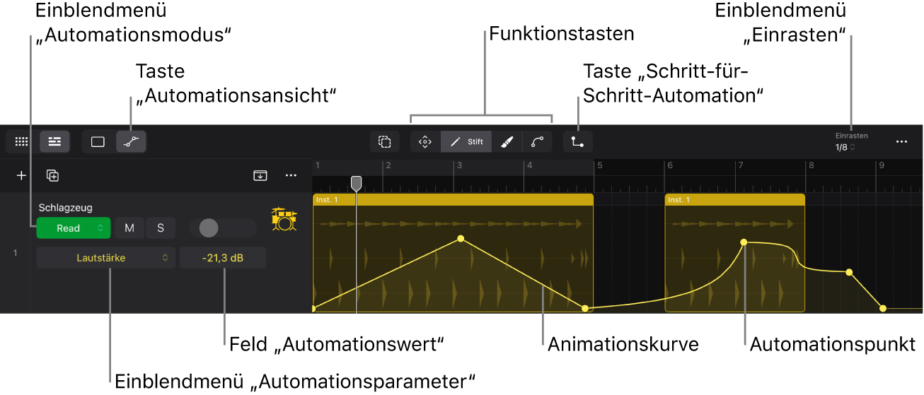Open the grid browser view button

[21, 141]
